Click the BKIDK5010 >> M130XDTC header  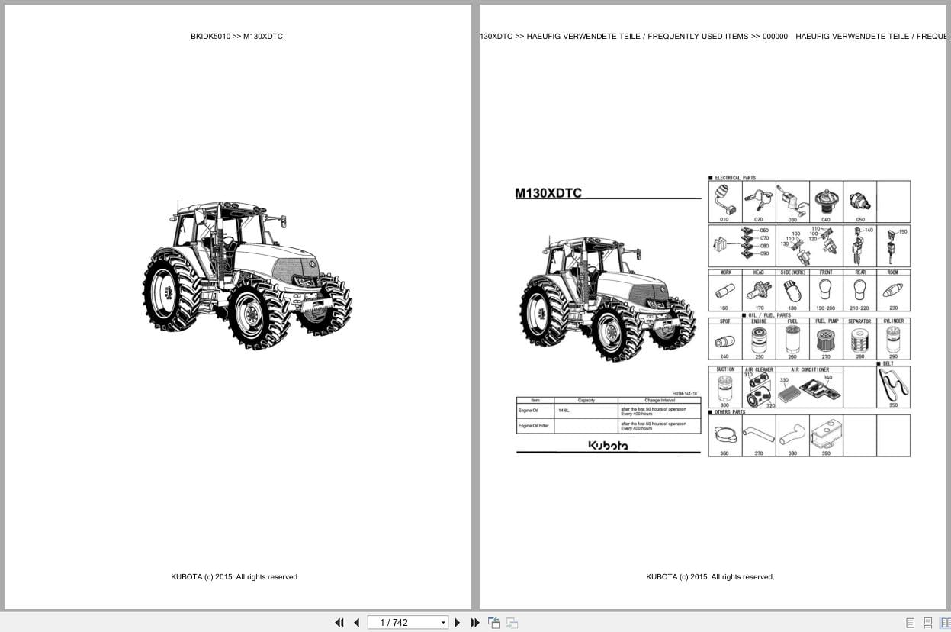[x=236, y=36]
